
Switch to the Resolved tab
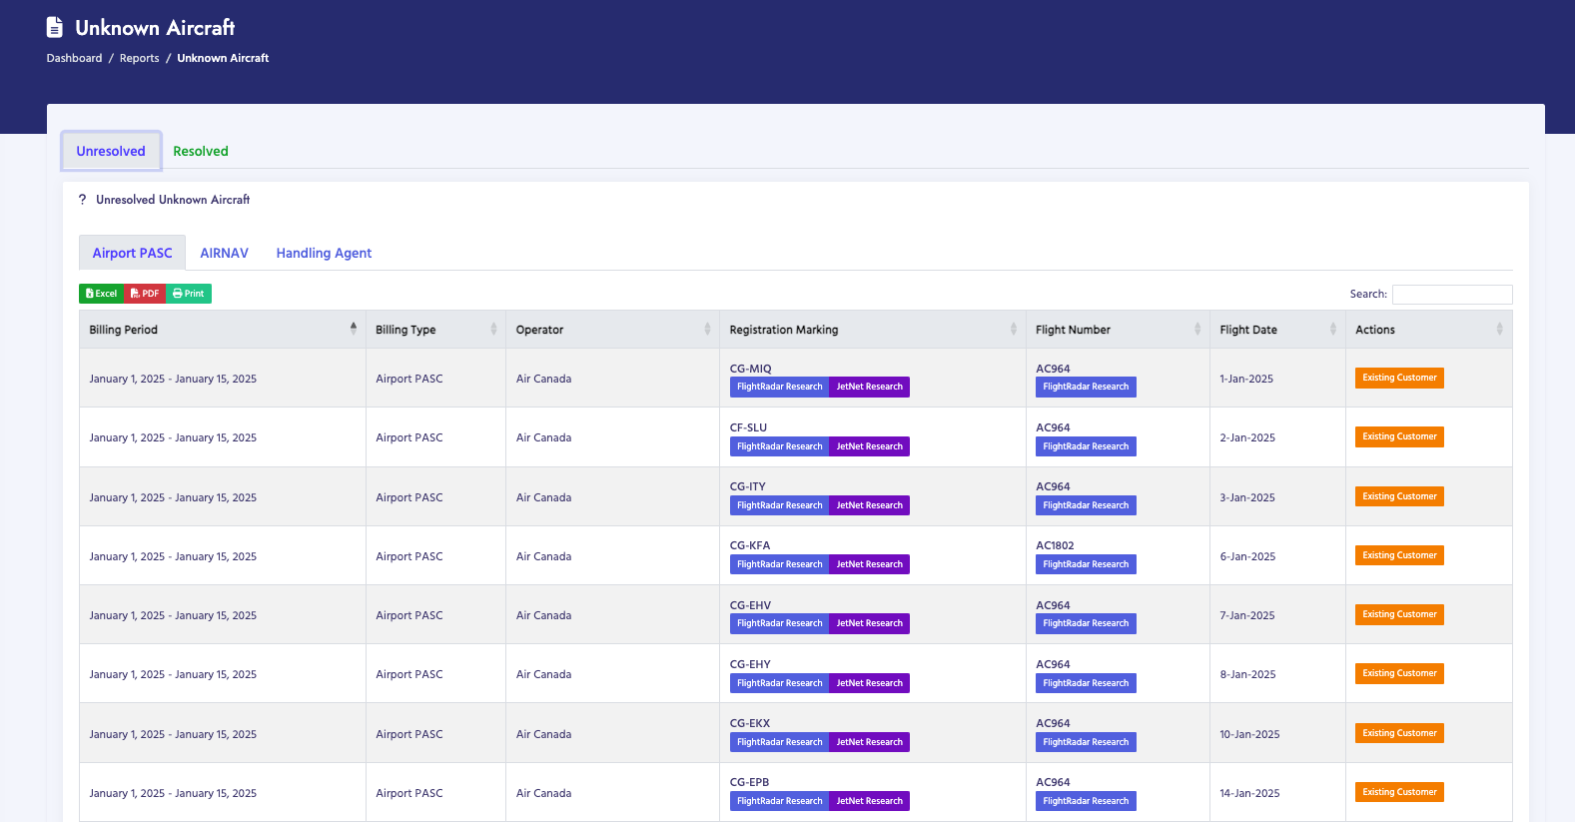point(201,152)
